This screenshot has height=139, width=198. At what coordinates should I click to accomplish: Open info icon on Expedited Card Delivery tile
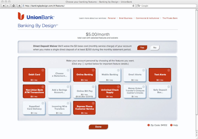(43, 103)
